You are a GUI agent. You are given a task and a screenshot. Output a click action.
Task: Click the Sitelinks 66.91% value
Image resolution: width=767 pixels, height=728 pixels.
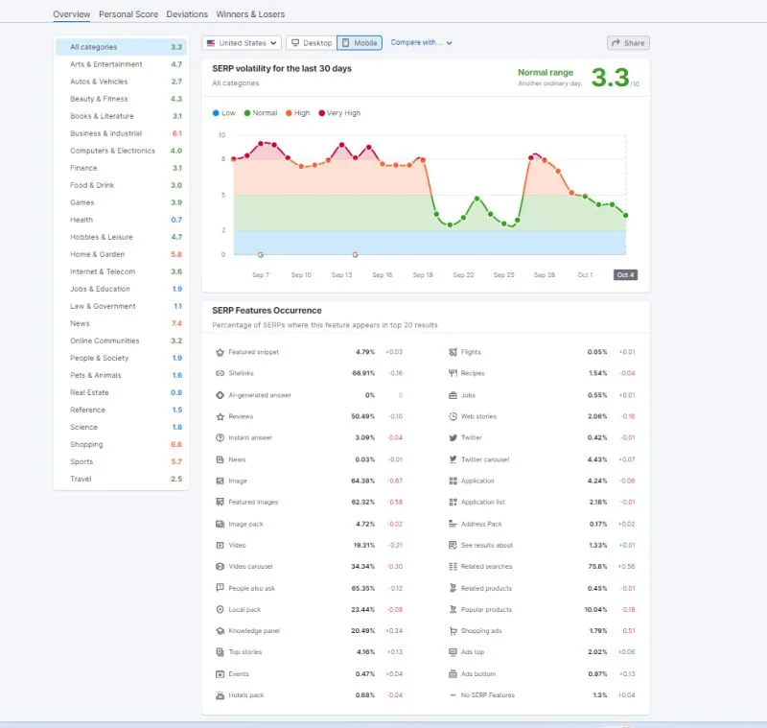coord(363,373)
